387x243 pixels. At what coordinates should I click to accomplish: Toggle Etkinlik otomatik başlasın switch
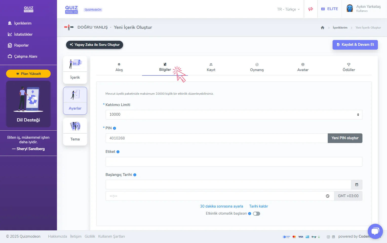point(256,214)
